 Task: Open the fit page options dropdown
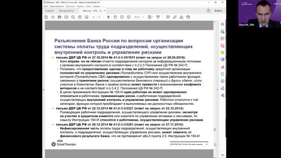[x=150, y=17]
